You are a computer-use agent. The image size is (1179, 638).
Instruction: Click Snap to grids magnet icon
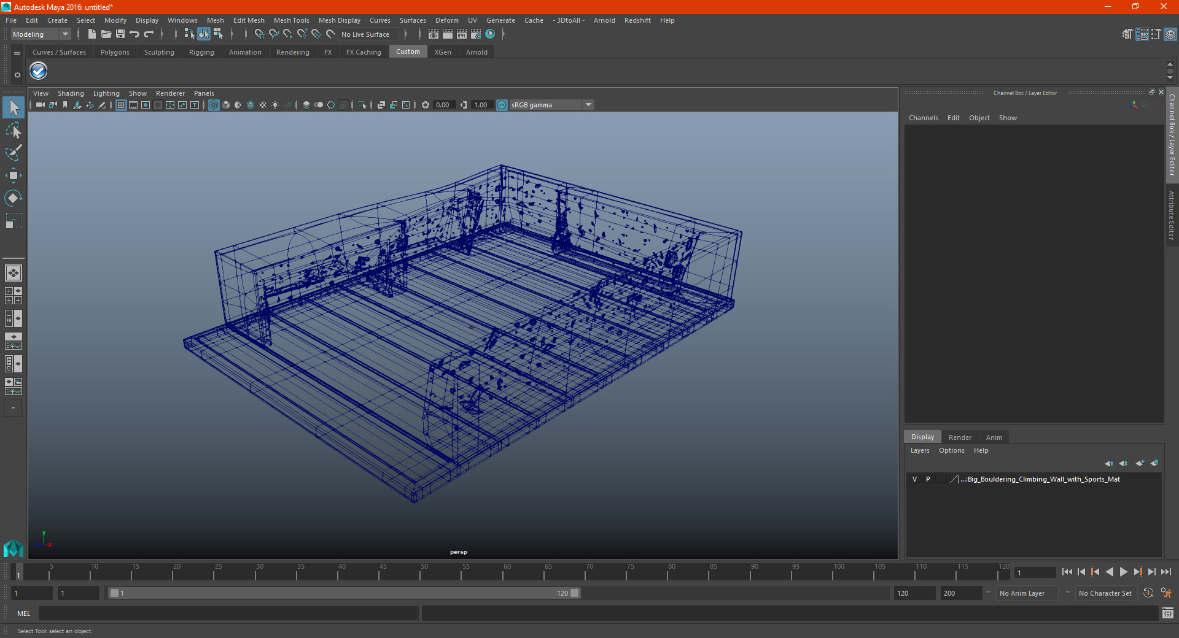pos(259,34)
